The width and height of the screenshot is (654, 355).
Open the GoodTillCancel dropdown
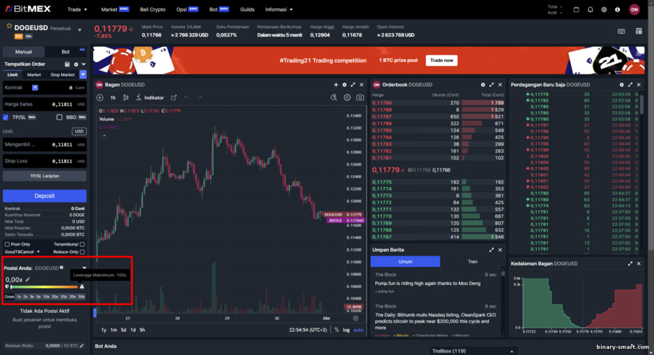click(x=22, y=252)
